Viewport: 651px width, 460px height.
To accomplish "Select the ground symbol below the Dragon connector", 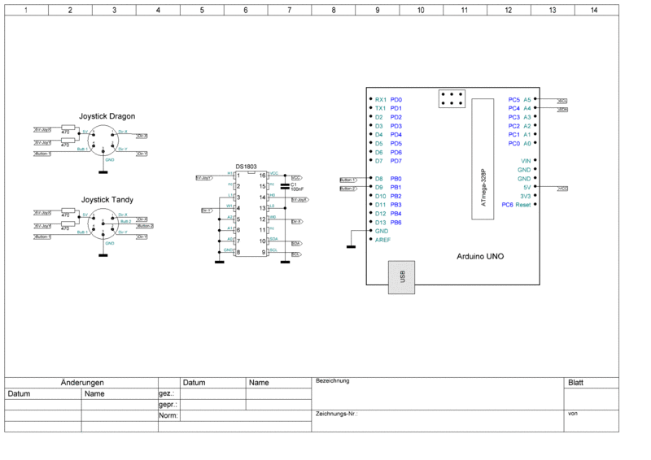I will 103,172.
